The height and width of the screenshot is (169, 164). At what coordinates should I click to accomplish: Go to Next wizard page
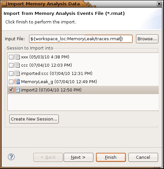point(79,157)
